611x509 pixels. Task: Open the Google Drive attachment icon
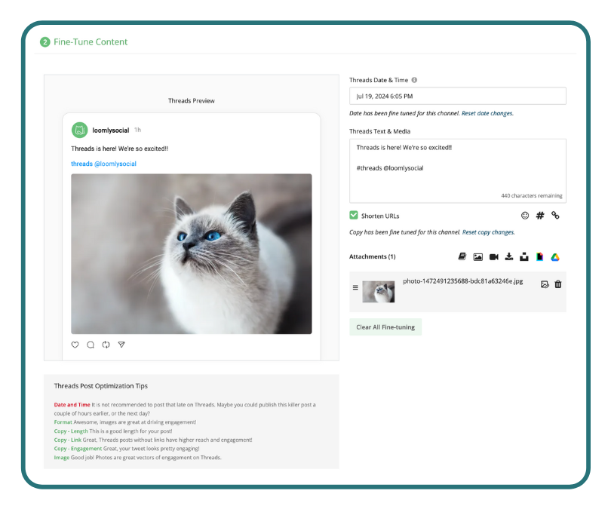(x=554, y=257)
